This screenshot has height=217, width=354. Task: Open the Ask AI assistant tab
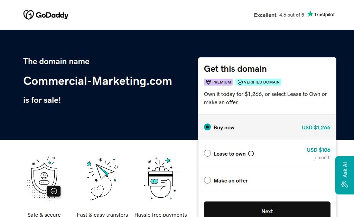(345, 175)
